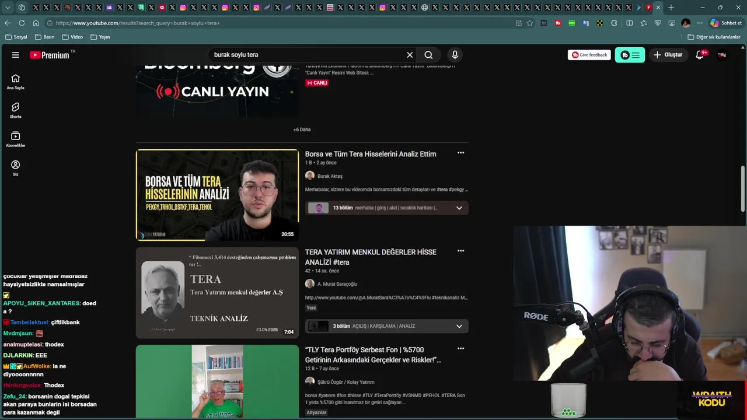Open options for Borsa ve Tüm Tera video
The image size is (747, 420).
pyautogui.click(x=460, y=153)
